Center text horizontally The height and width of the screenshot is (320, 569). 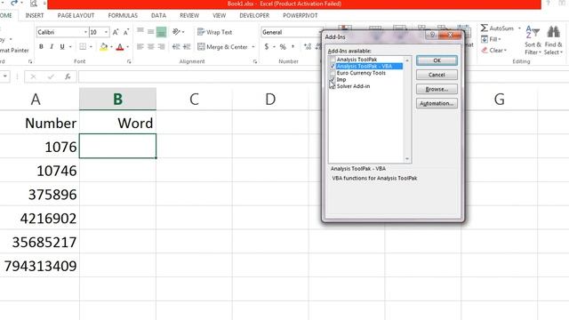pyautogui.click(x=150, y=47)
